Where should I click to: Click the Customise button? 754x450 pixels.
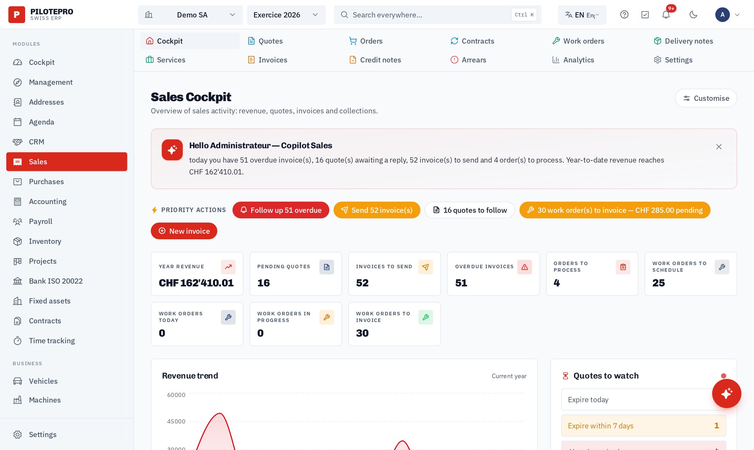point(706,98)
